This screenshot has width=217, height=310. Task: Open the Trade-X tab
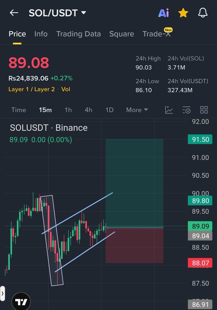click(x=157, y=34)
